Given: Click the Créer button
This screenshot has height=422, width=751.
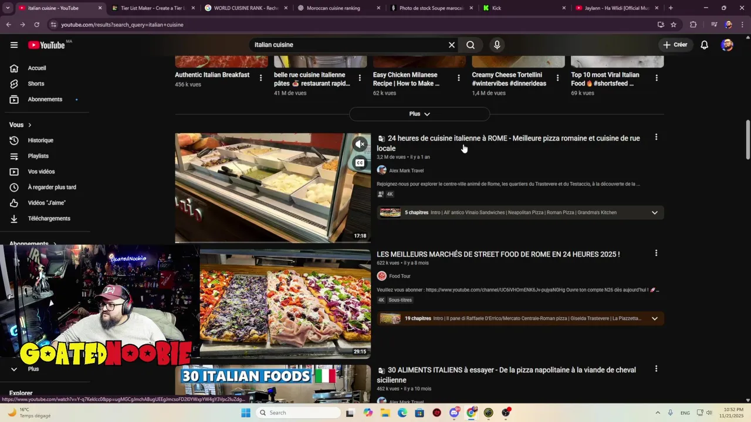Looking at the screenshot, I should click(675, 45).
